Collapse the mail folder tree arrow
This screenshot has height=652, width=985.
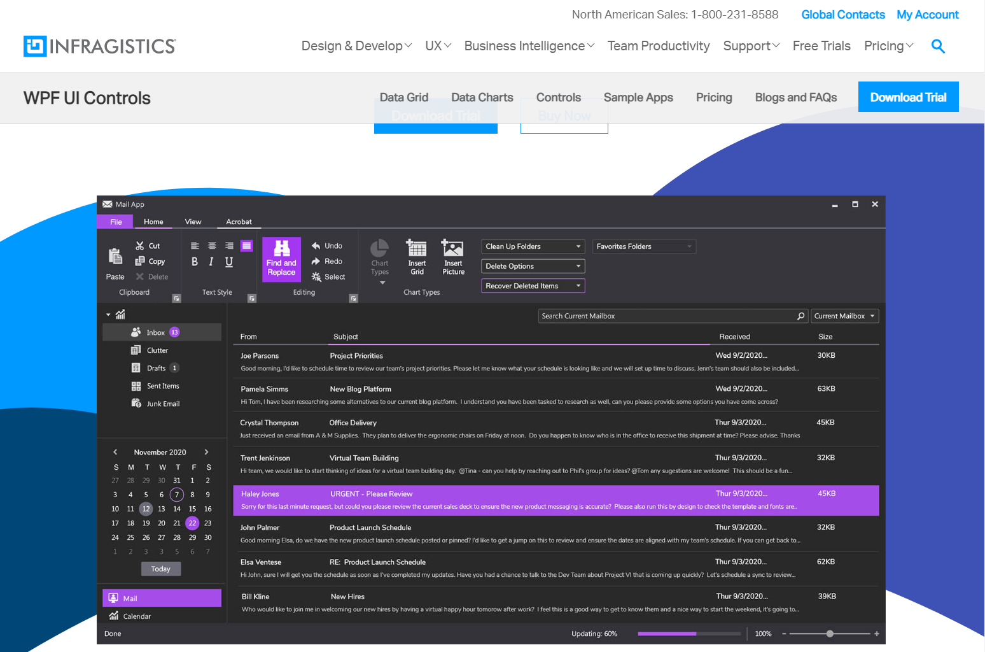coord(108,315)
